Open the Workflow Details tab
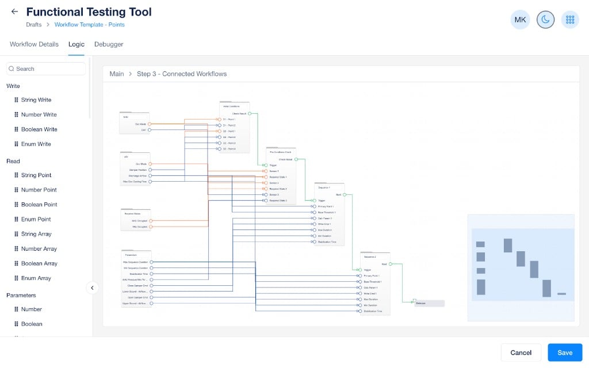589x368 pixels. (34, 44)
